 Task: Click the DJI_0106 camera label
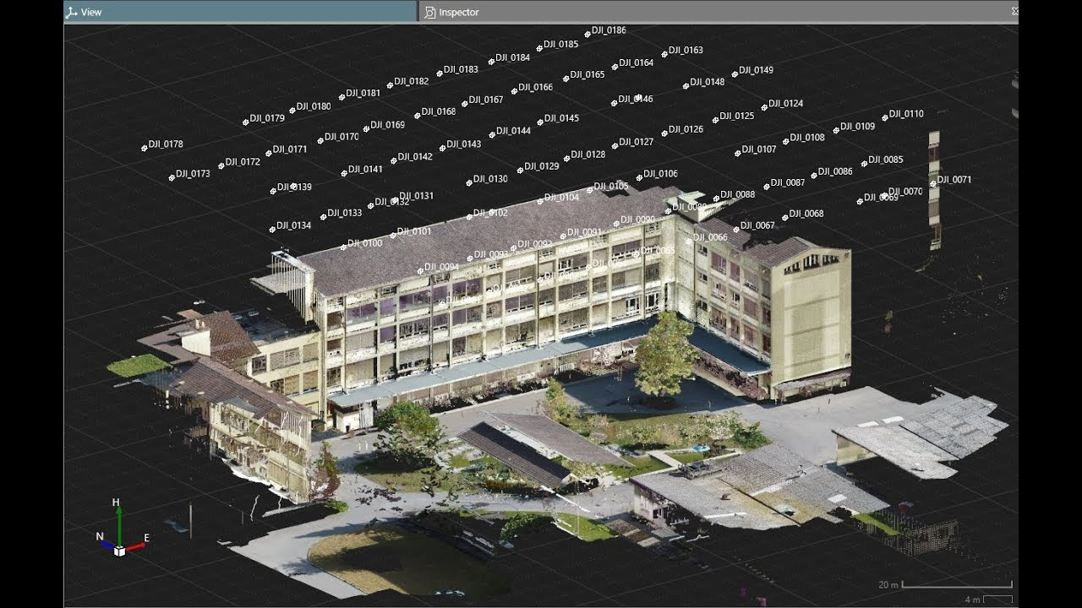660,174
